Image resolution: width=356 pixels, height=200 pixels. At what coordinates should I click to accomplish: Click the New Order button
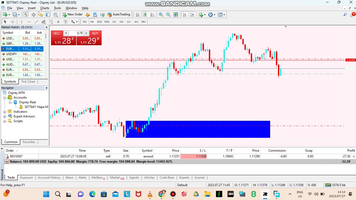point(72,14)
